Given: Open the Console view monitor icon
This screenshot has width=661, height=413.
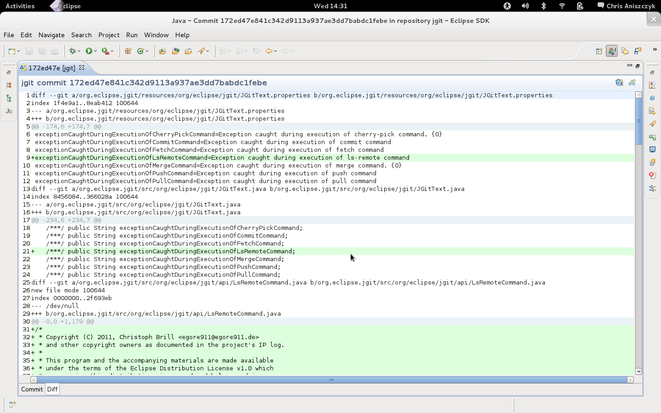Looking at the screenshot, I should (x=652, y=150).
